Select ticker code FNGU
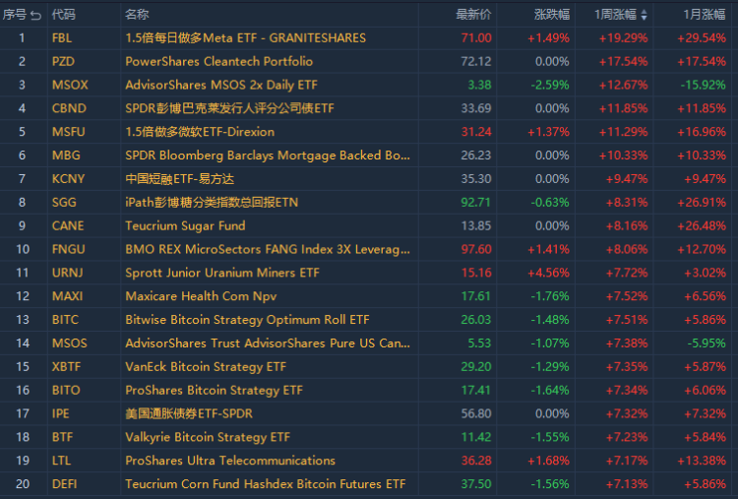Screen dimensions: 738x499 pos(69,250)
